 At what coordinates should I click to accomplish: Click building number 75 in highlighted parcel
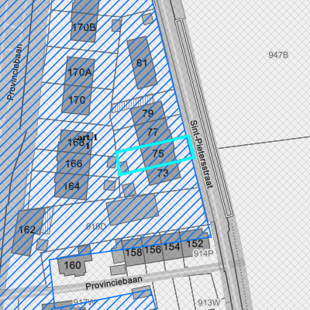(158, 153)
